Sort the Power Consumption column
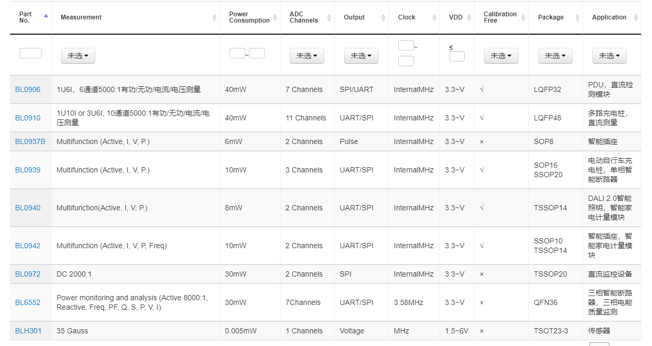Image resolution: width=652 pixels, height=346 pixels. coord(274,17)
